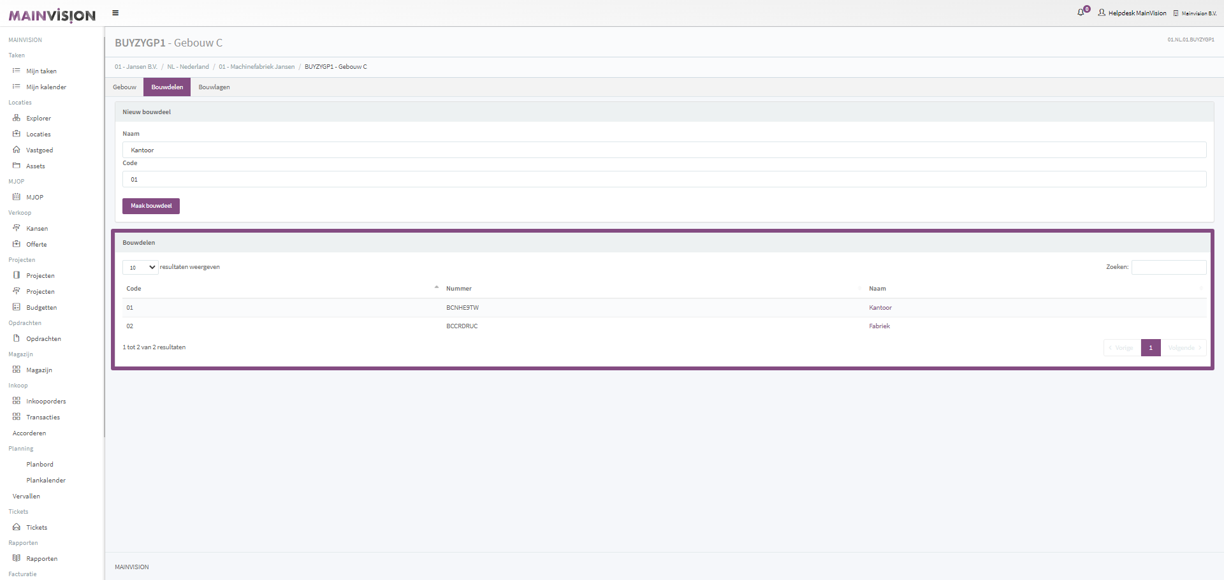Click the 01.NL.01.BUYZYGP1 location code
This screenshot has width=1224, height=580.
(x=1191, y=40)
